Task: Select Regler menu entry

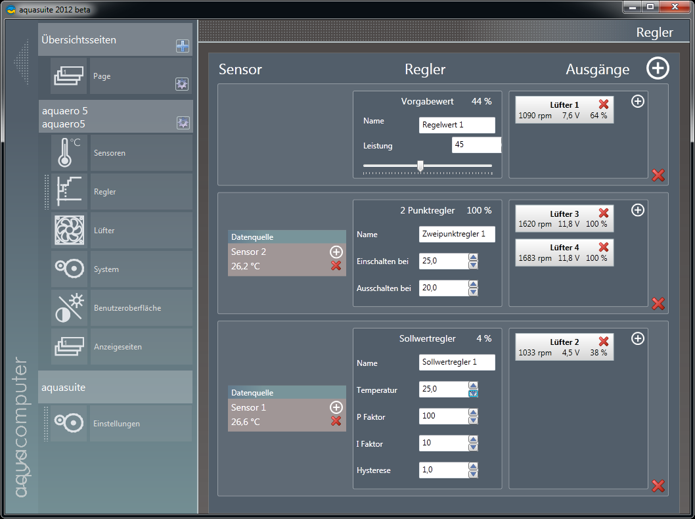Action: point(141,191)
